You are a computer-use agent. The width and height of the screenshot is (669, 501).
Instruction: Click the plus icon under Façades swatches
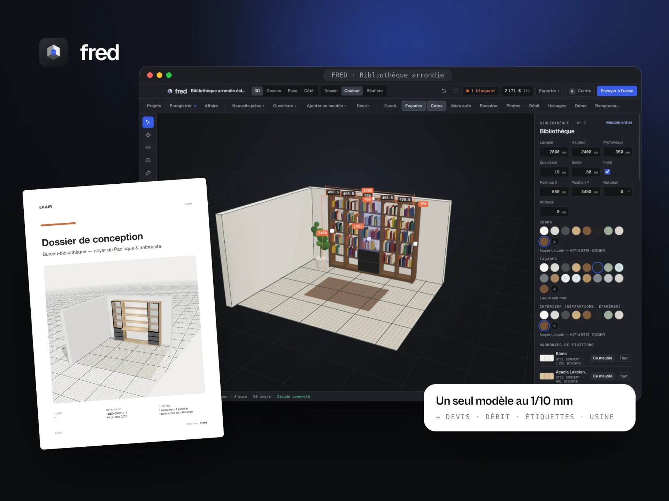tap(555, 289)
